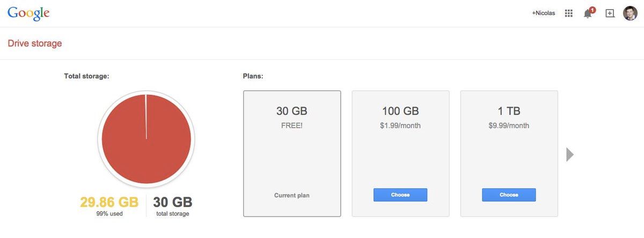The height and width of the screenshot is (238, 644).
Task: Click the Current plan label
Action: pos(292,195)
